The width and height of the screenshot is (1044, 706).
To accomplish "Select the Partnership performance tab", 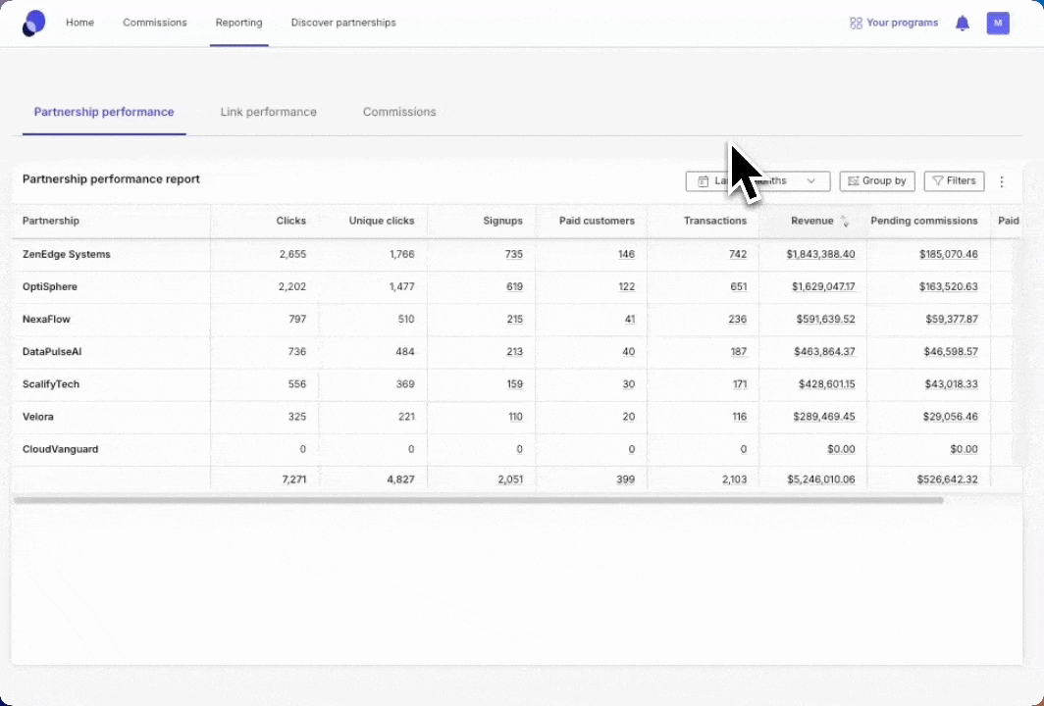I will tap(104, 112).
